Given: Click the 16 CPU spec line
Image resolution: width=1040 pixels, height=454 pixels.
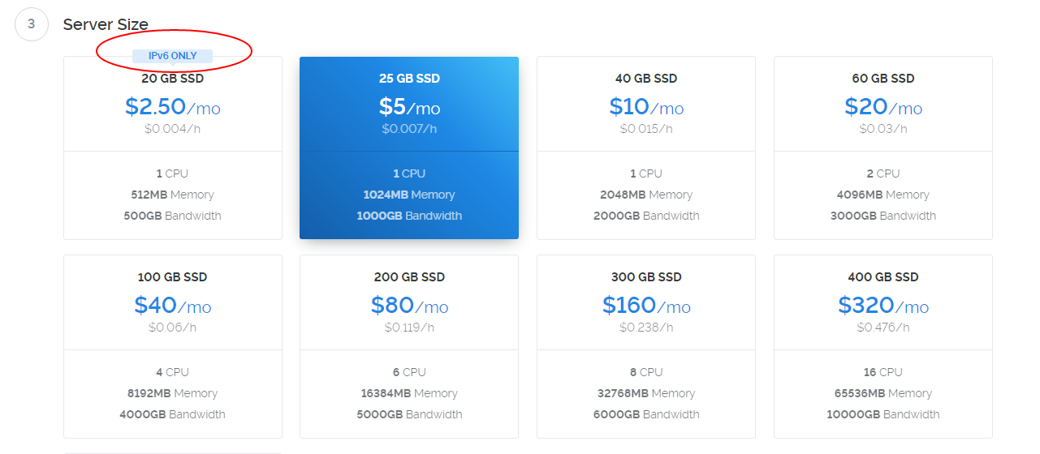Looking at the screenshot, I should 883,372.
